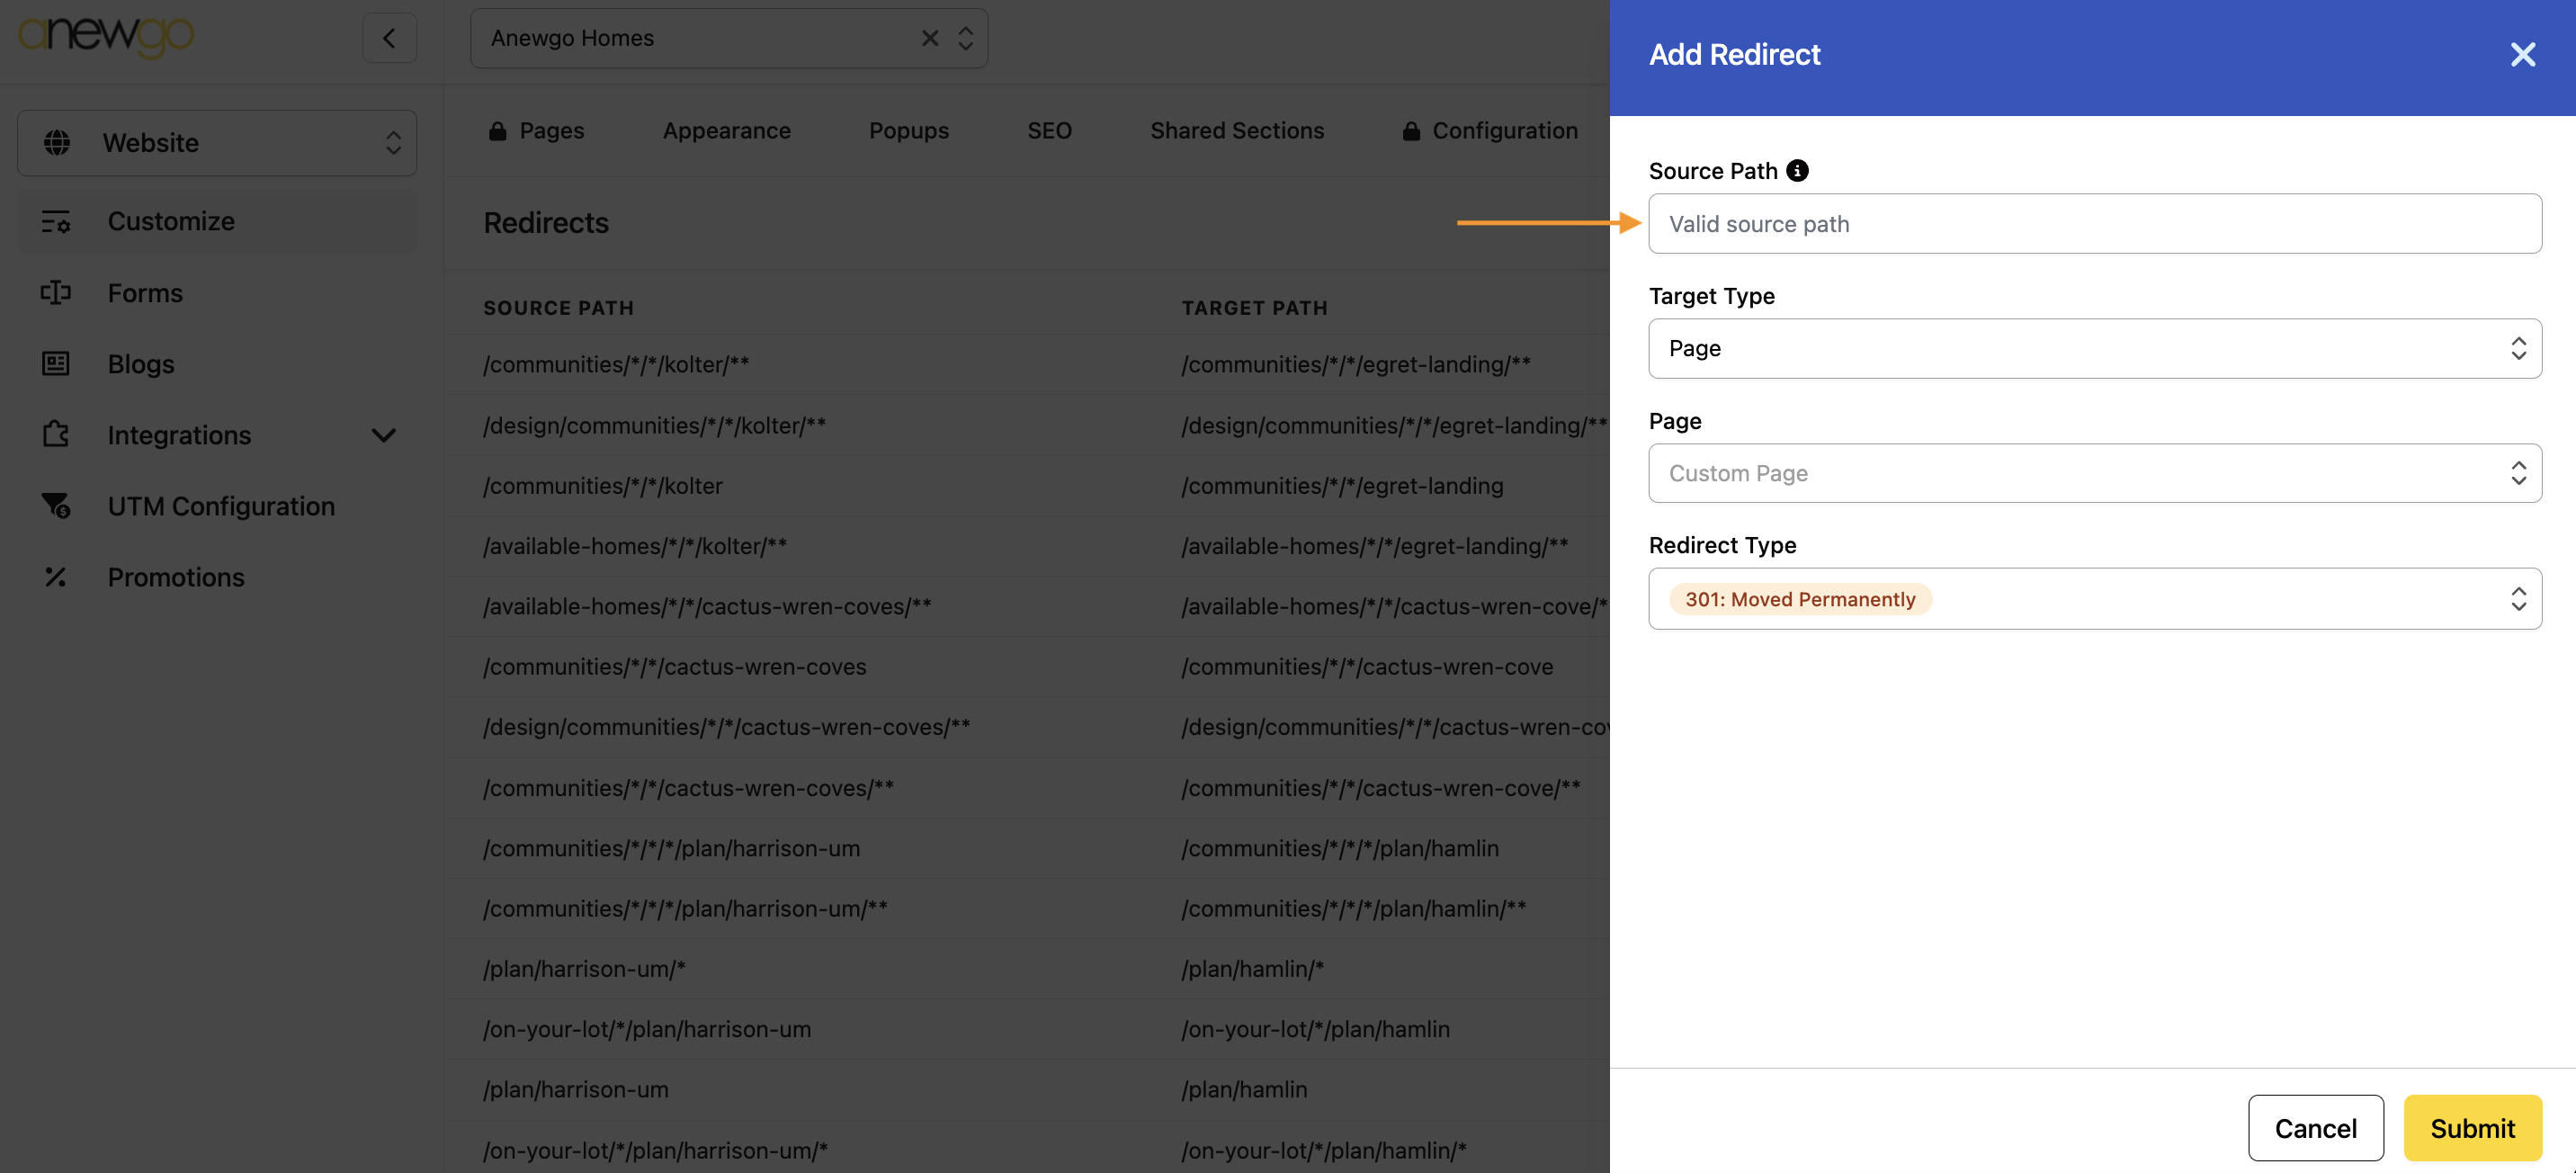Expand the Integrations submenu chevron
Image resolution: width=2576 pixels, height=1173 pixels.
click(384, 435)
